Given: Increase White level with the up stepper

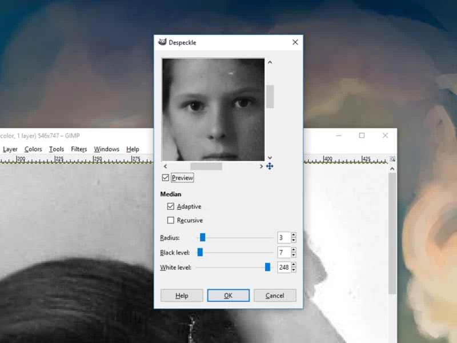Looking at the screenshot, I should point(294,265).
